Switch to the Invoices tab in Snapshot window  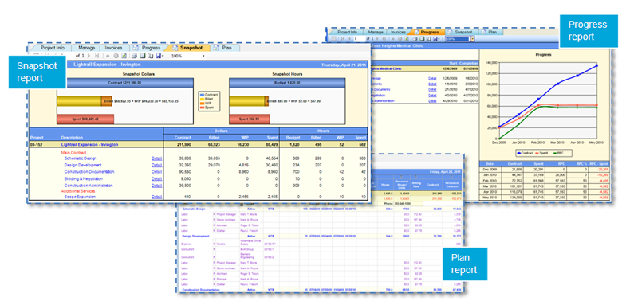point(114,48)
